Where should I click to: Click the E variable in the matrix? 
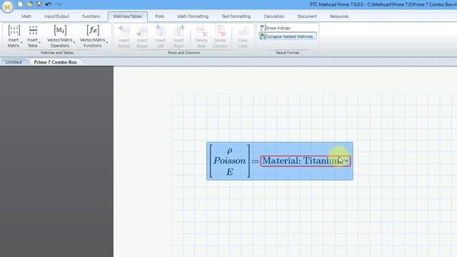pyautogui.click(x=230, y=172)
